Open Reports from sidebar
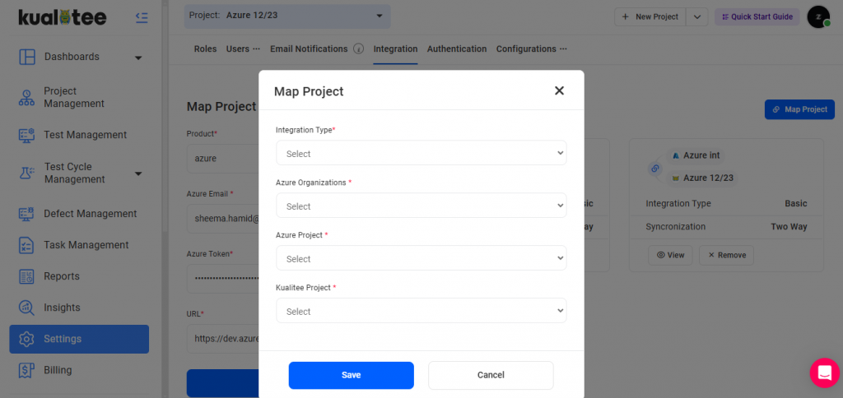Screen dimensions: 843x398 62,276
